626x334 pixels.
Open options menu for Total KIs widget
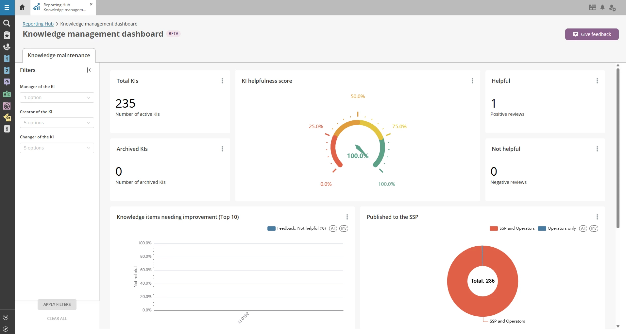pyautogui.click(x=222, y=81)
